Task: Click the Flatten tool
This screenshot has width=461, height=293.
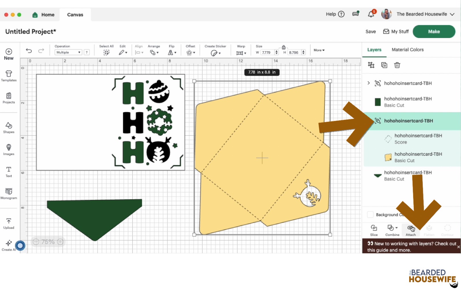Action: (x=429, y=230)
